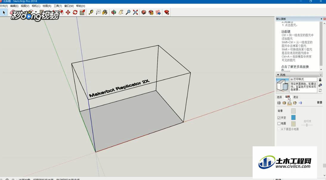Viewport: 326px width, 180px height.
Task: Open the 绘图(R) menu
Action: click(x=47, y=6)
